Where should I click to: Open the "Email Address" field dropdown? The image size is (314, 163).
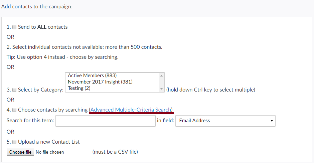(225, 121)
